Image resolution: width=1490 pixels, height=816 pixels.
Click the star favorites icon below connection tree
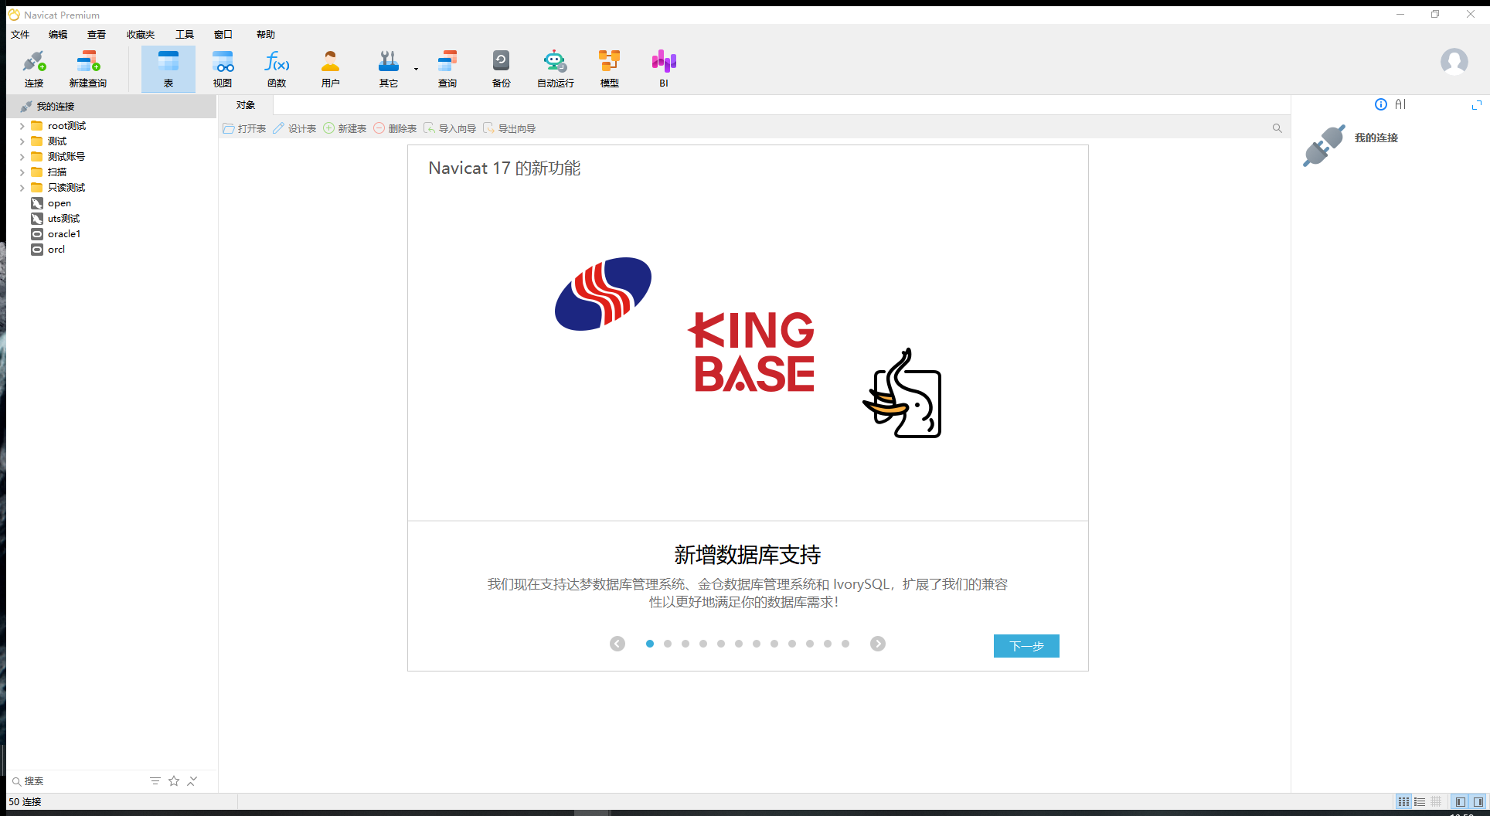[174, 781]
